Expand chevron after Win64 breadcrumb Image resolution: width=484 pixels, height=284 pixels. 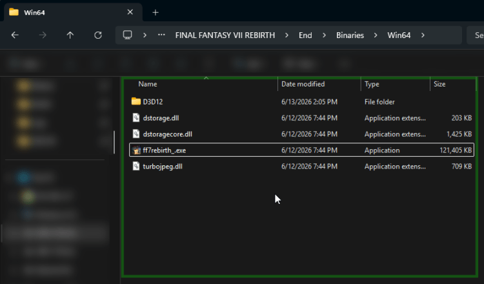[423, 35]
